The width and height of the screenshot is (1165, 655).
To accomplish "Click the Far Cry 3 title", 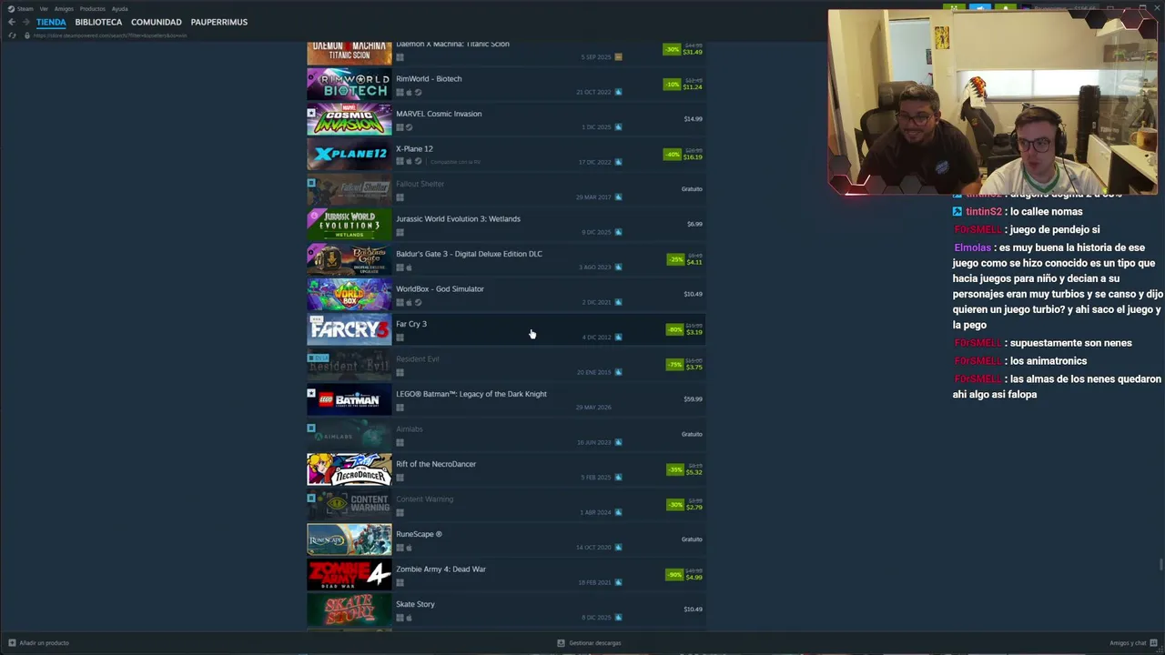I will coord(411,324).
